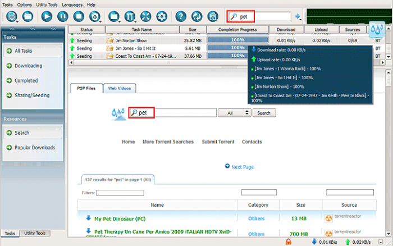The height and width of the screenshot is (246, 393).
Task: Click the green seeding arrow for Jim Jones - So I Hit It
Action: [72, 48]
